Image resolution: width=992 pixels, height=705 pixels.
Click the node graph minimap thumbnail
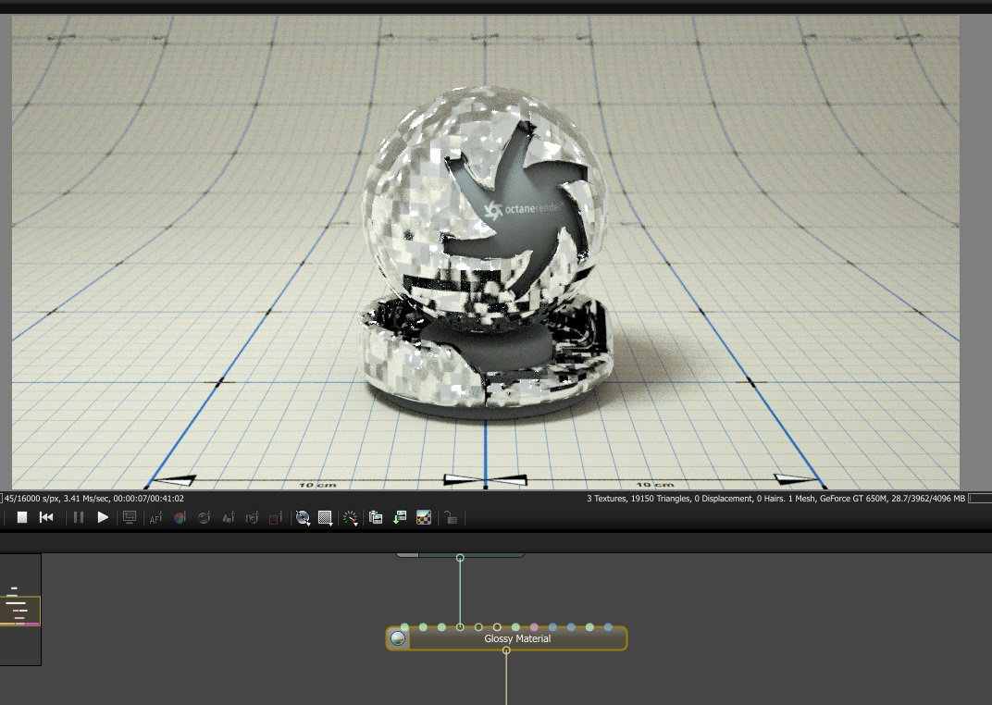(20, 610)
